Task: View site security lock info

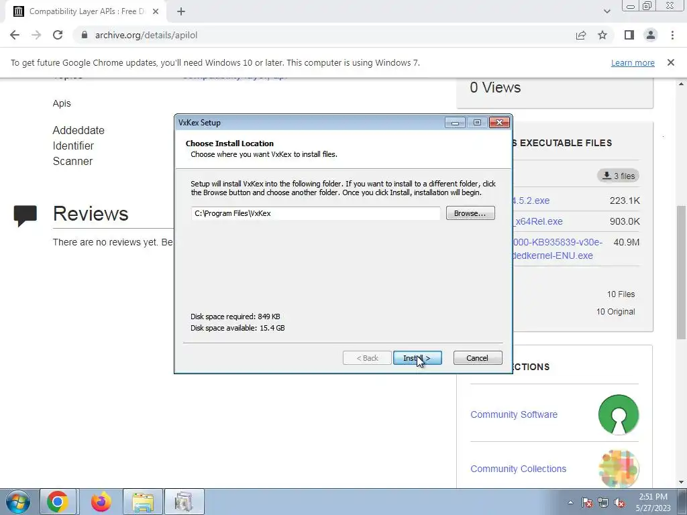Action: [x=85, y=35]
